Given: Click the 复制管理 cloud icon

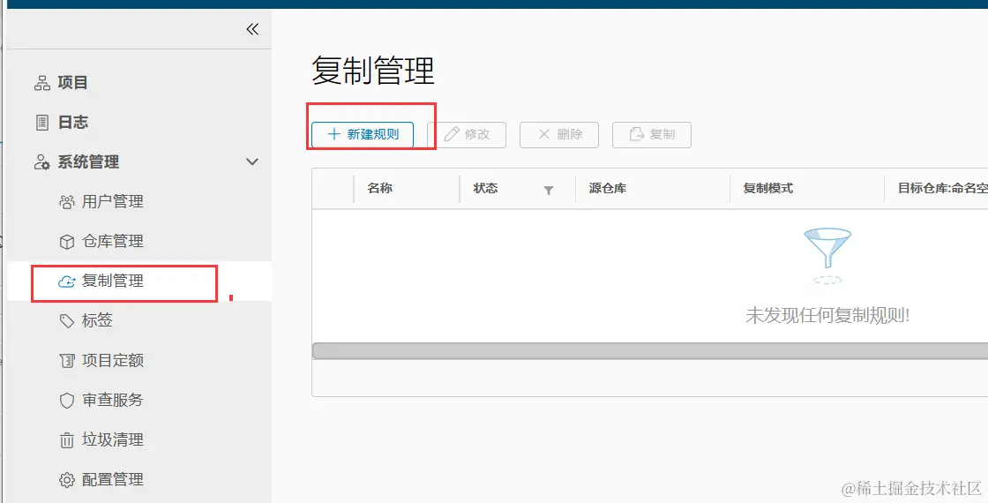Looking at the screenshot, I should point(67,282).
